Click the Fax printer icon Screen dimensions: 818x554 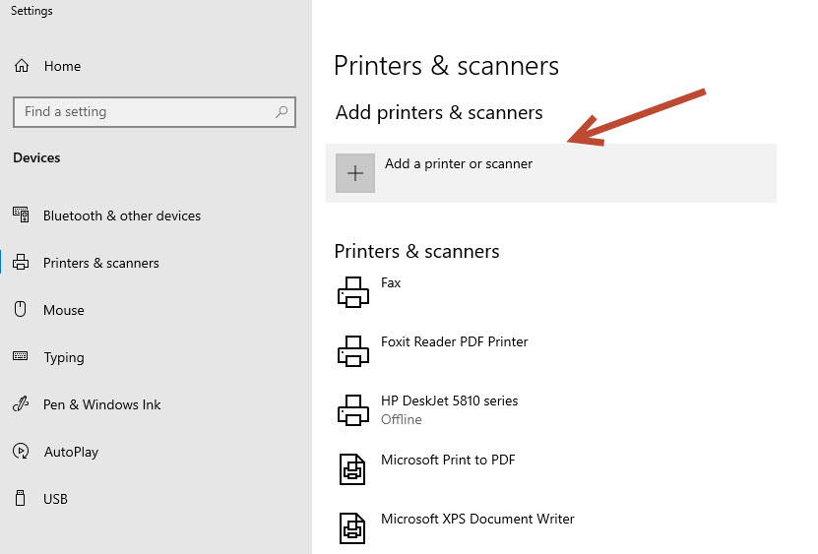(x=353, y=292)
